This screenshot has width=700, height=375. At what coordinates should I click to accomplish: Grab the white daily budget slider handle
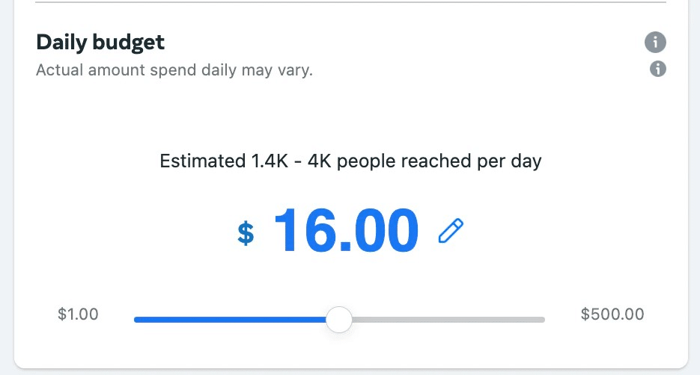click(339, 319)
